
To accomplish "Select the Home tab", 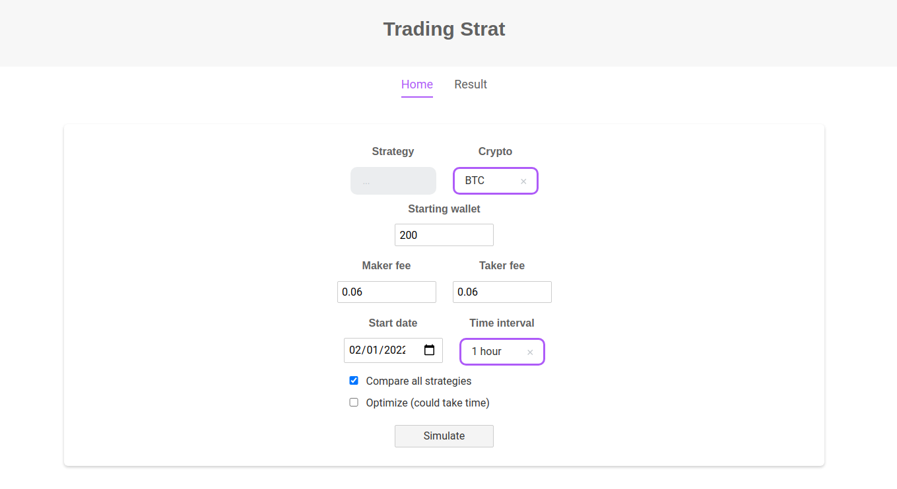I will [x=417, y=84].
